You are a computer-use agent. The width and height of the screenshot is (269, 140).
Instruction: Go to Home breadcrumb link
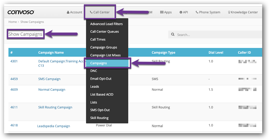click(13, 22)
